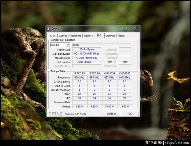Select the SPD tab
Screen dimensions: 191x146
coord(99,36)
